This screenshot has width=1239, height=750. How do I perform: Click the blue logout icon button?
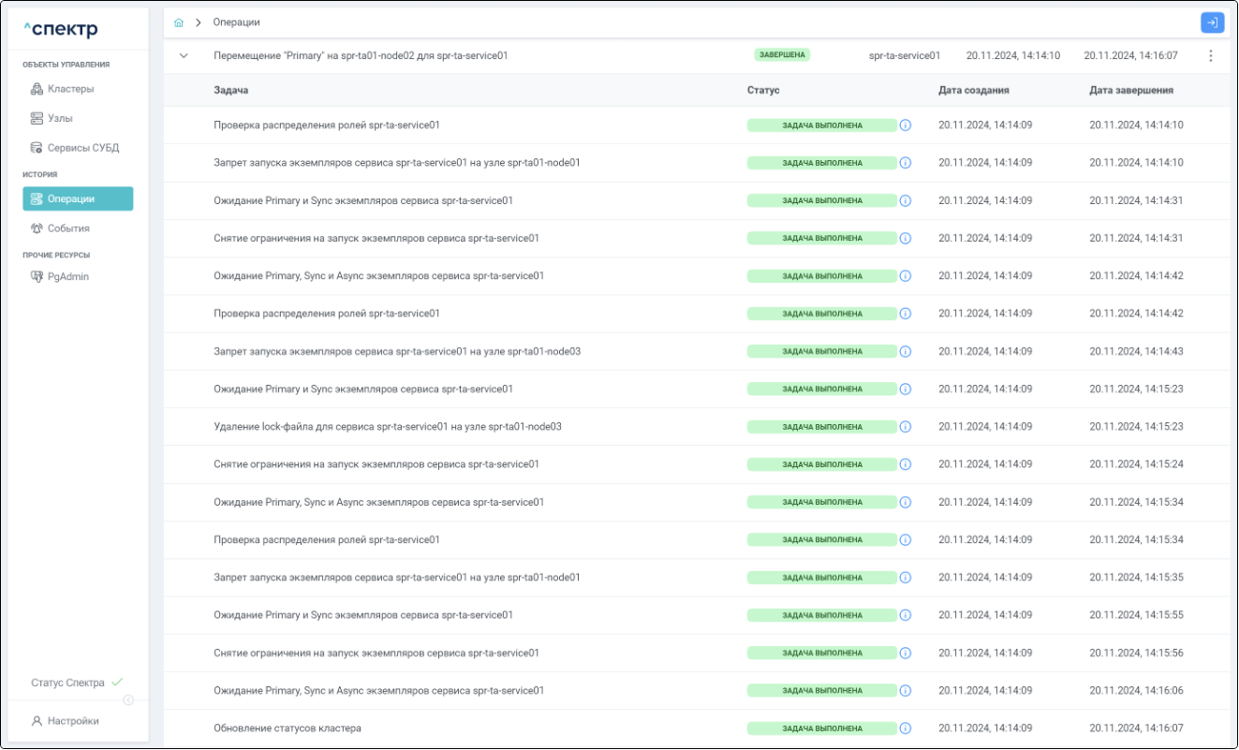tap(1212, 22)
